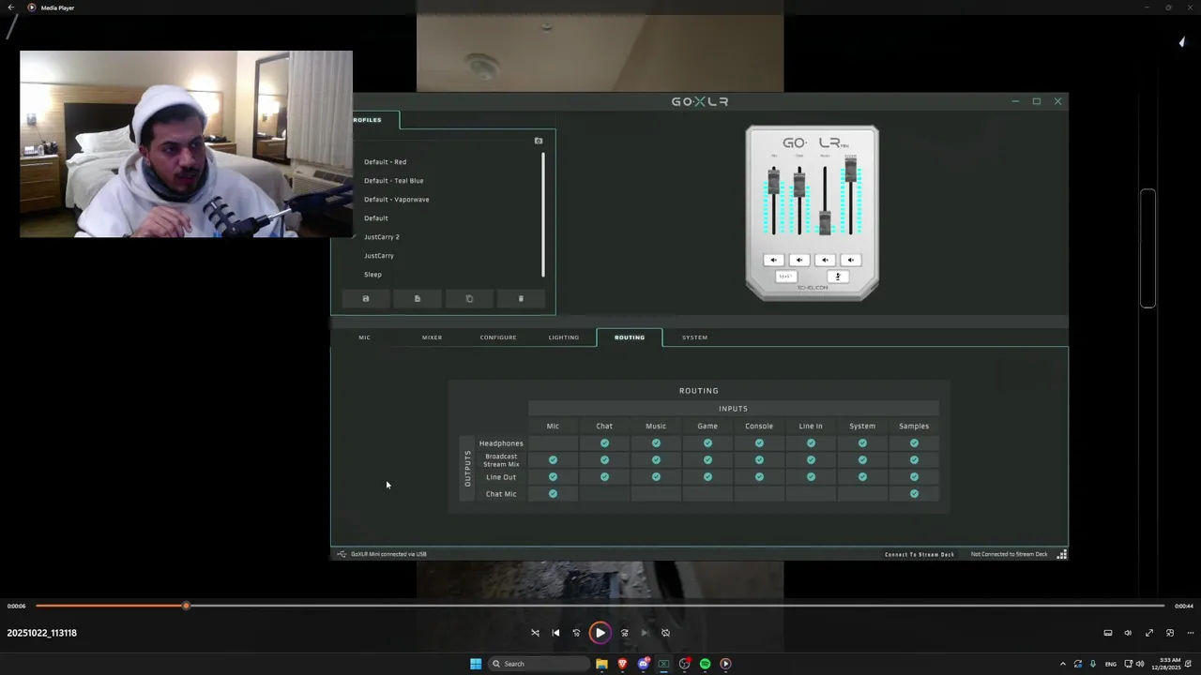This screenshot has height=675, width=1201.
Task: Click the bleep button on the GoXLR device
Action: (x=786, y=277)
